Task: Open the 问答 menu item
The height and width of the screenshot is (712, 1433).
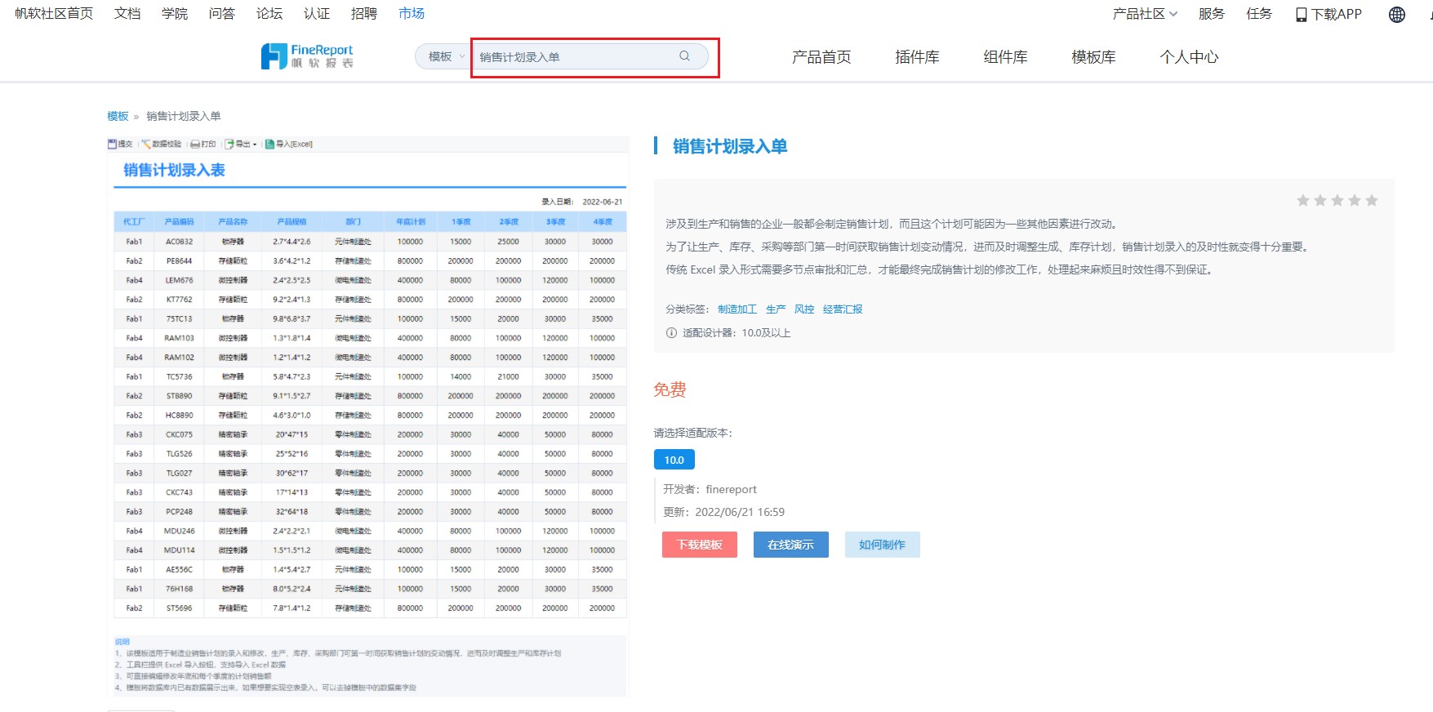Action: pyautogui.click(x=222, y=14)
